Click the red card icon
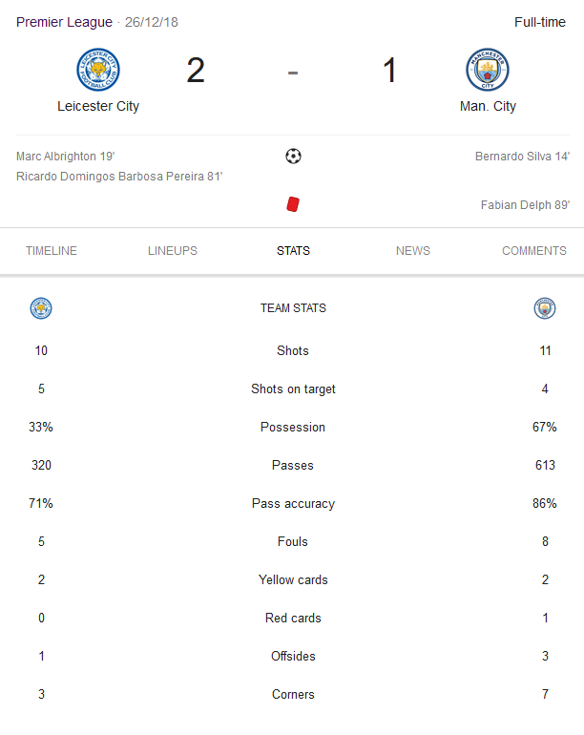The image size is (584, 735). (x=293, y=204)
